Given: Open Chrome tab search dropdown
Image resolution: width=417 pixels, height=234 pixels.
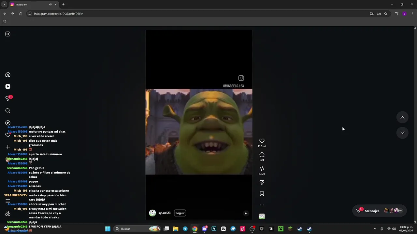Looking at the screenshot, I should [x=4, y=4].
